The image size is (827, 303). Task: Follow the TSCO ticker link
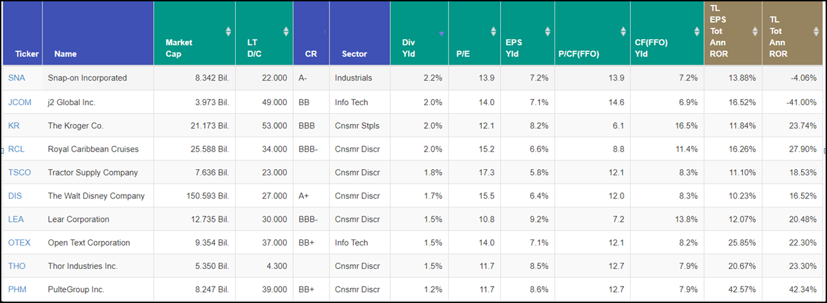tap(20, 173)
